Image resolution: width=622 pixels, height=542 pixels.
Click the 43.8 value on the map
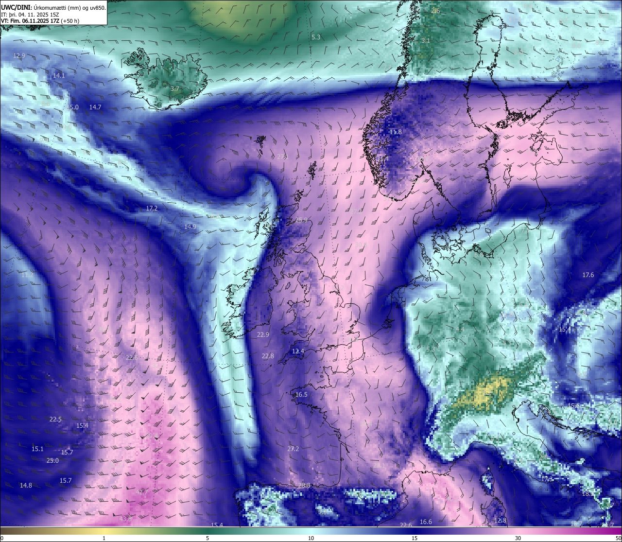[125, 519]
